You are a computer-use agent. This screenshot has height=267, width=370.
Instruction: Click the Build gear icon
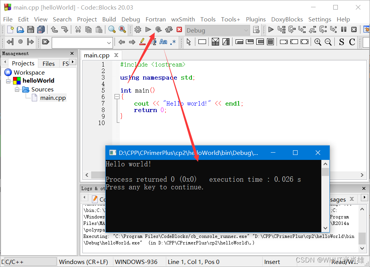click(138, 30)
